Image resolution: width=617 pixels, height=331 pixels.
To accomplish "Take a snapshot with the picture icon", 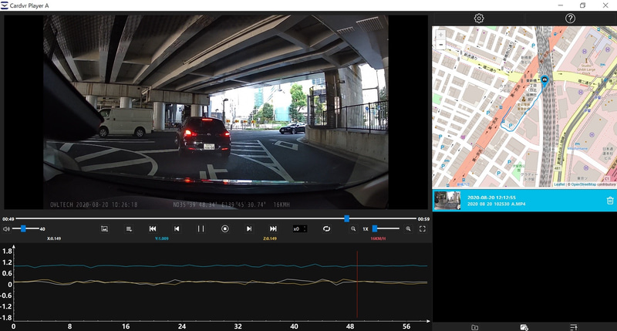I will click(x=104, y=228).
